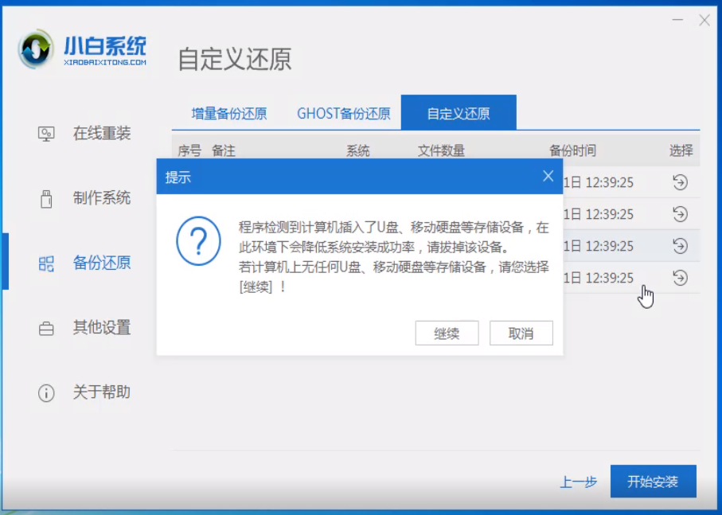Click the restore icon in the third backup row
Image resolution: width=722 pixels, height=515 pixels.
point(680,246)
